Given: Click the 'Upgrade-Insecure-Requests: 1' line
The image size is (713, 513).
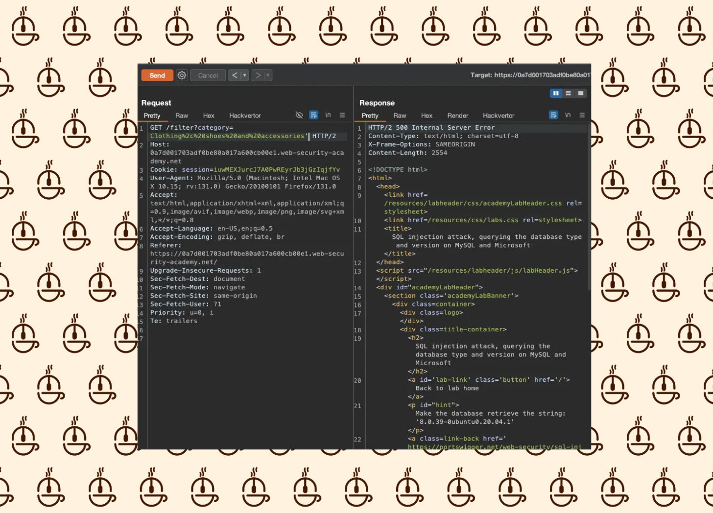Looking at the screenshot, I should [205, 271].
